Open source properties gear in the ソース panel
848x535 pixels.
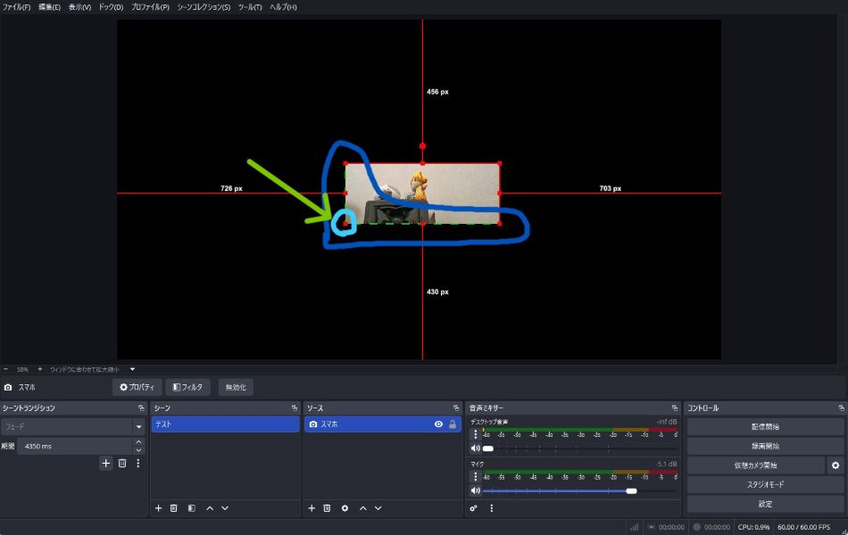pos(345,508)
